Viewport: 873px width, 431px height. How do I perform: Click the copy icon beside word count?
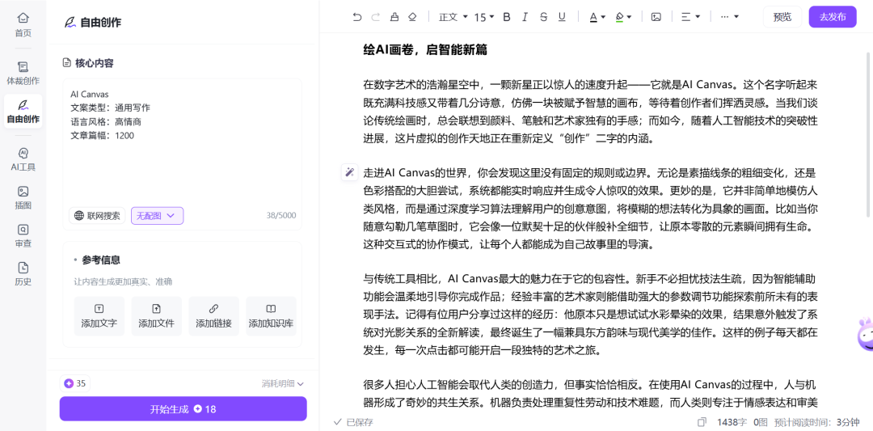pos(702,422)
